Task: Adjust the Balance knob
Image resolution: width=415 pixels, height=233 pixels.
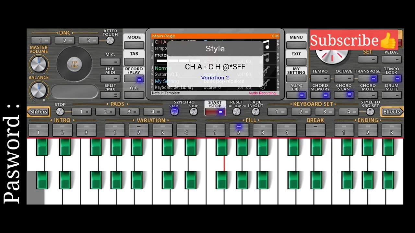Action: (x=39, y=90)
